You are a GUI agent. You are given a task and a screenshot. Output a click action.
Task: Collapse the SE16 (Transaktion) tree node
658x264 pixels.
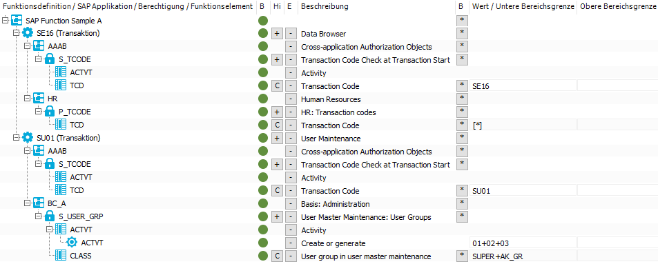[16, 33]
